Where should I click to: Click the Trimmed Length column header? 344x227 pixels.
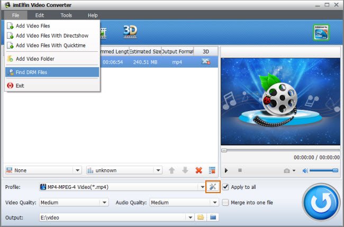tap(114, 51)
